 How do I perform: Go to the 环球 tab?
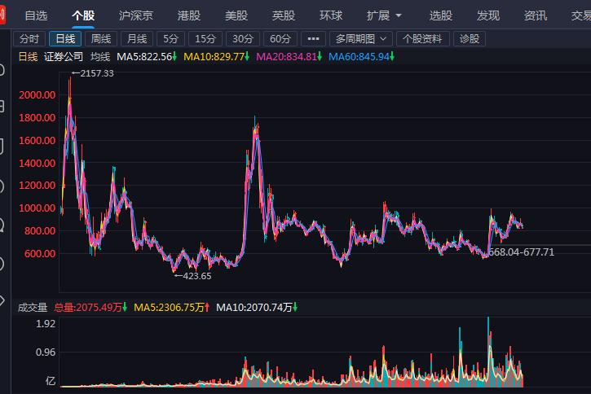click(331, 15)
